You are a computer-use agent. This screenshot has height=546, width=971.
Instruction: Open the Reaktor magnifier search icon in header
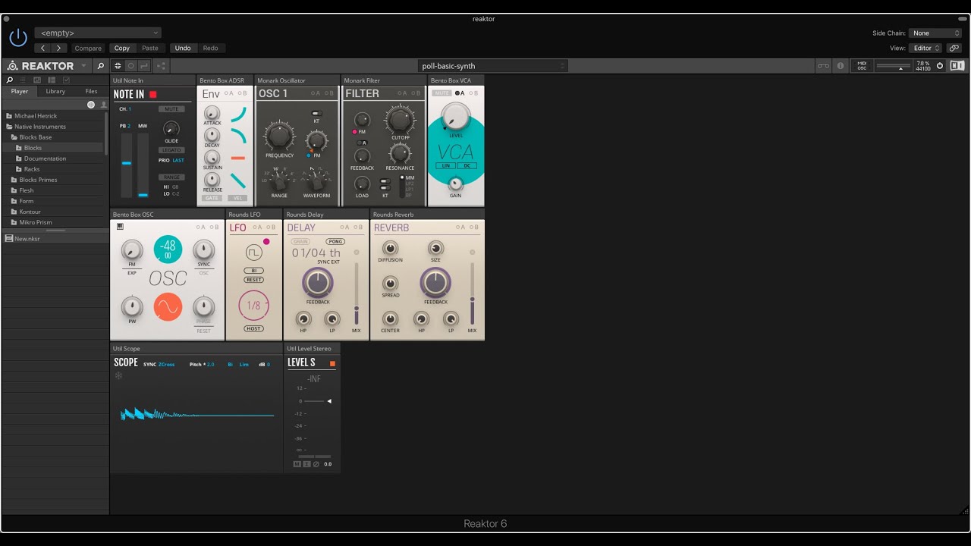point(100,66)
